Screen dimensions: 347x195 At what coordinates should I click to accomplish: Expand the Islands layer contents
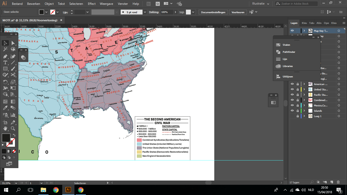[304, 111]
